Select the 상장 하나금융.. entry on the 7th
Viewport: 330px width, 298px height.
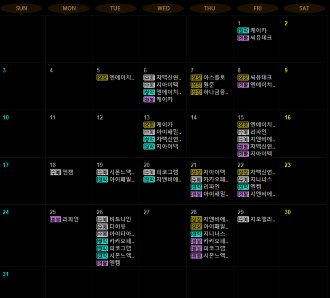coord(209,92)
